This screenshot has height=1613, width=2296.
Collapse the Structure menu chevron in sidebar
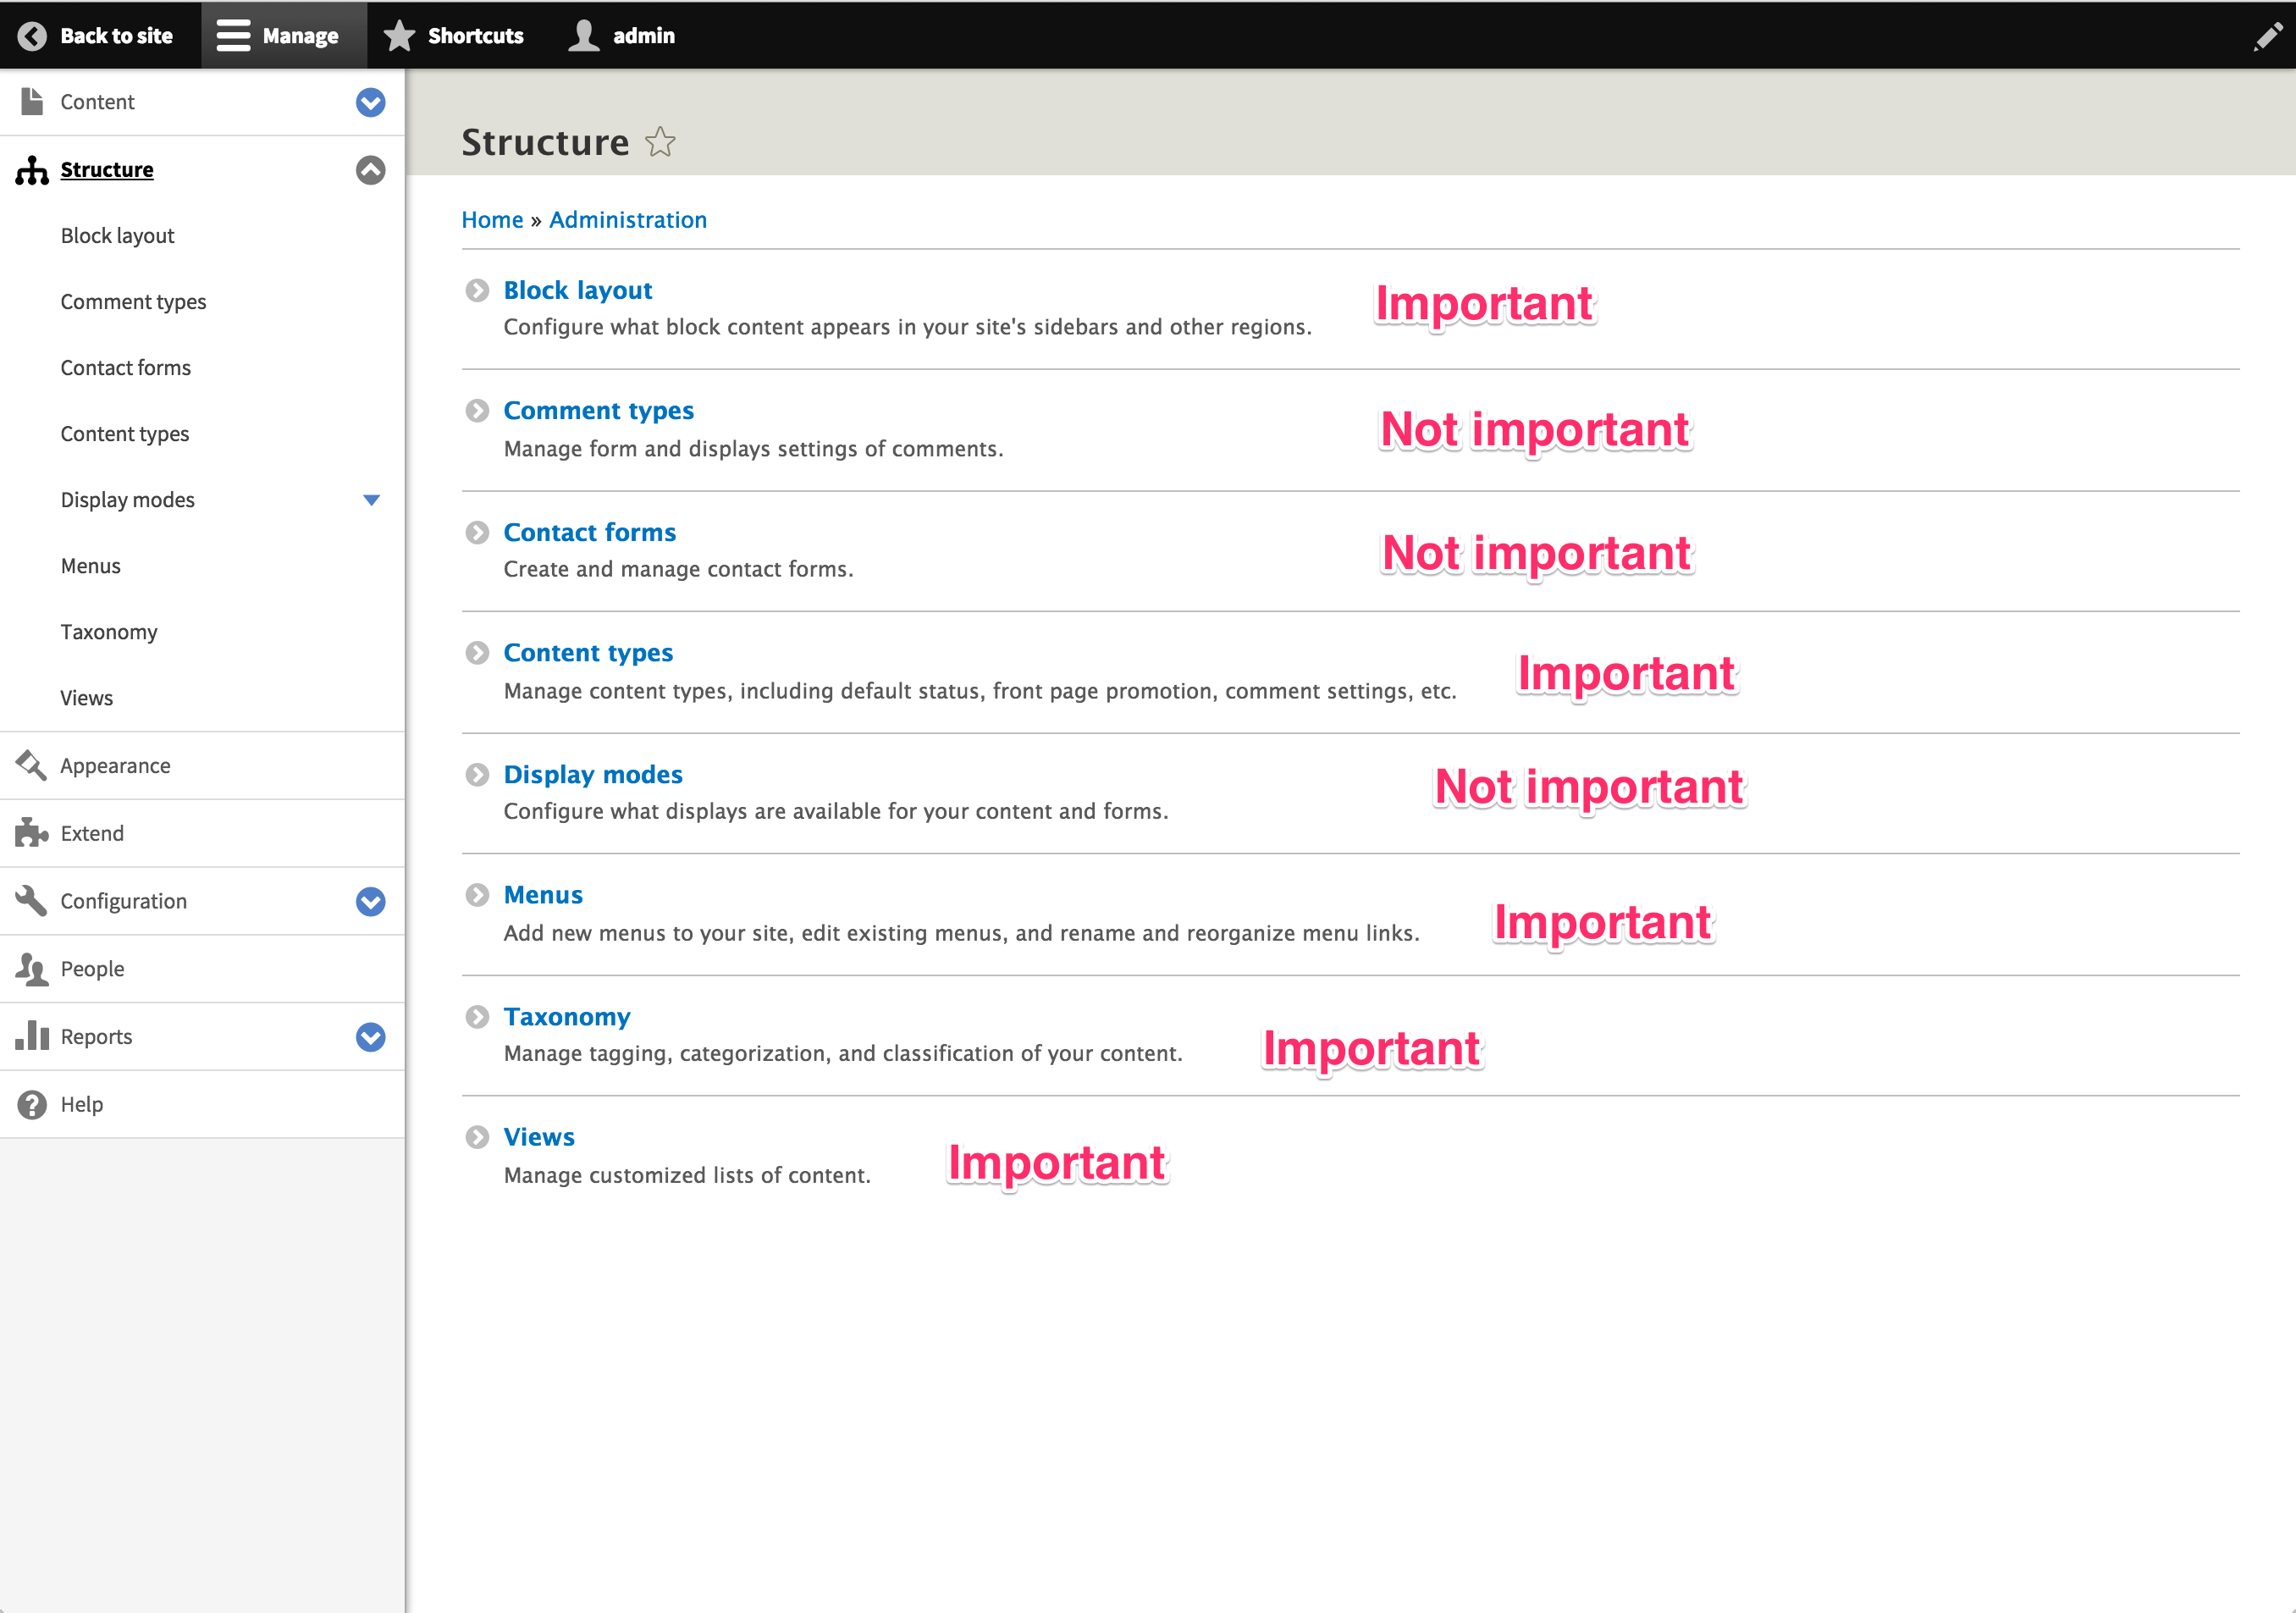pyautogui.click(x=371, y=170)
